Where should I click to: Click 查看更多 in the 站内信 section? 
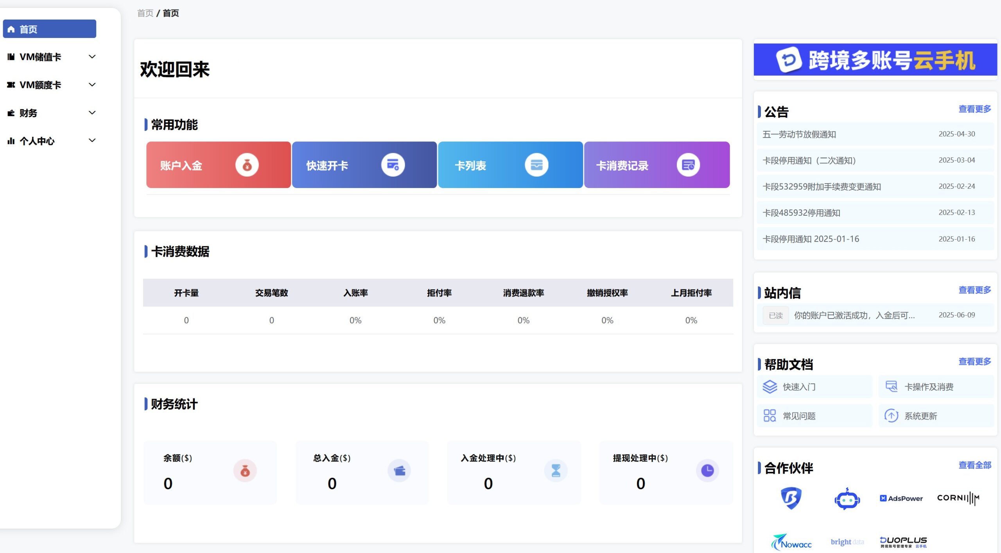[x=974, y=290]
